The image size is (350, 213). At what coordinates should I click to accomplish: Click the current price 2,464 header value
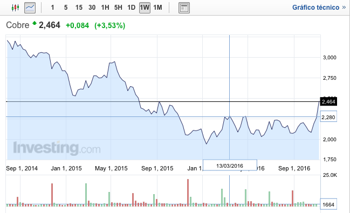click(50, 25)
